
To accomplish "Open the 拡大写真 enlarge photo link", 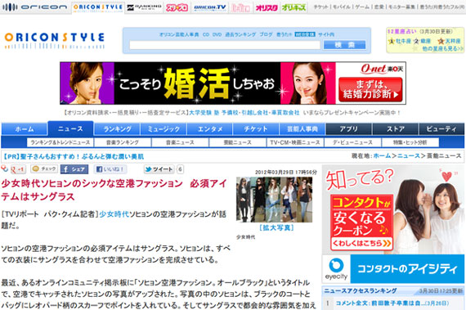I will (x=276, y=227).
